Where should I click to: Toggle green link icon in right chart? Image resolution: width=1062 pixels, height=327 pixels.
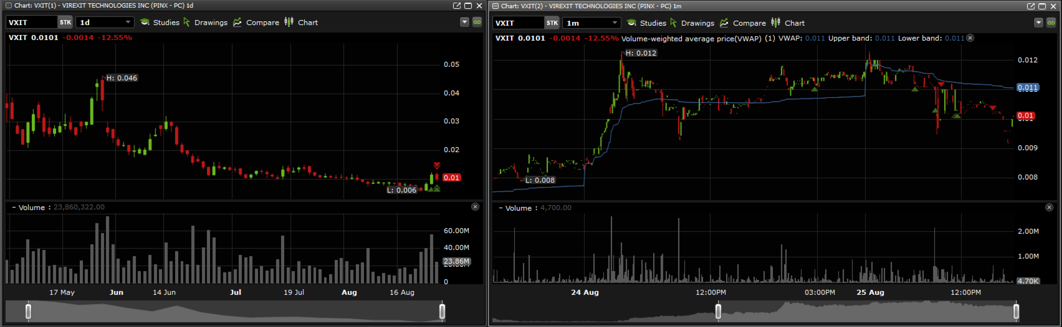(1051, 23)
